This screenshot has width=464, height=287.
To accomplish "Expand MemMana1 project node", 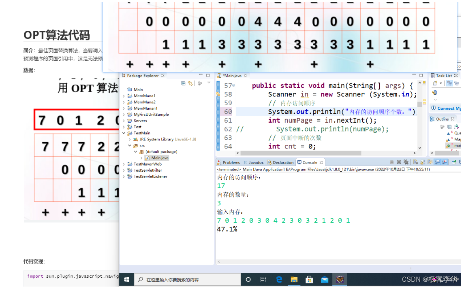I will click(x=124, y=96).
